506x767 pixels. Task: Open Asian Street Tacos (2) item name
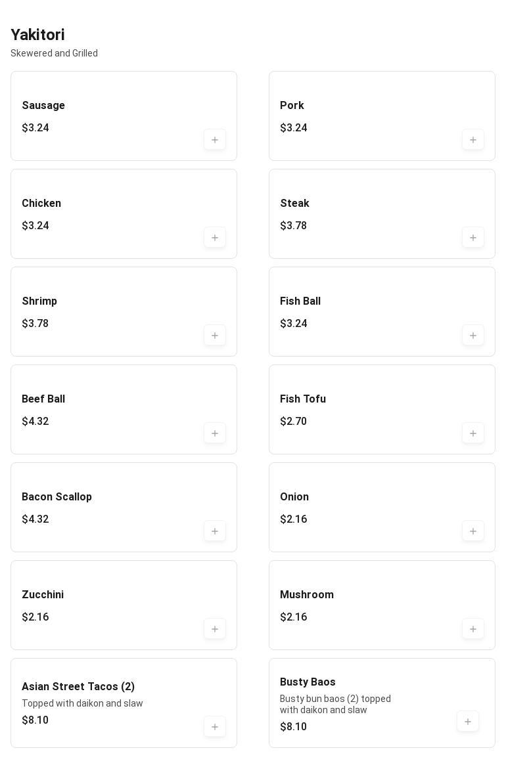click(x=78, y=687)
